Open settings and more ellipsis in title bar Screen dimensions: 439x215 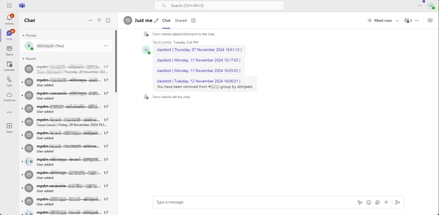(419, 5)
